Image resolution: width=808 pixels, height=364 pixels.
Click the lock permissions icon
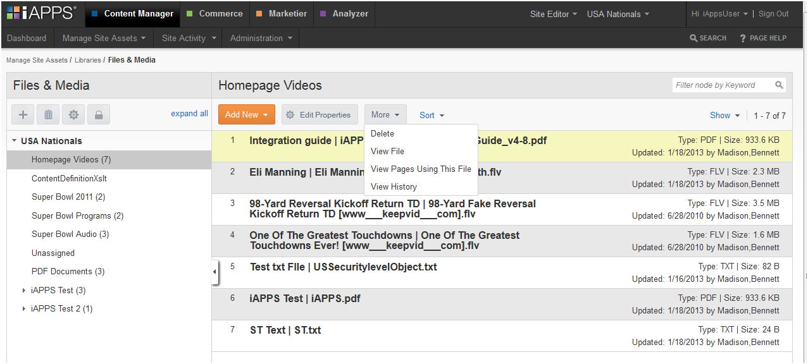click(x=99, y=114)
